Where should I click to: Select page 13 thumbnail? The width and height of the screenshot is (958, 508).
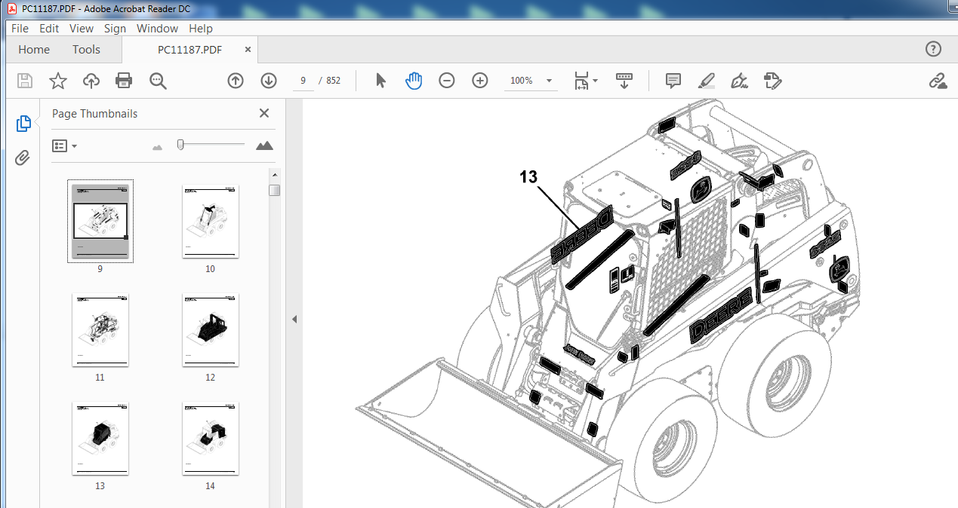(100, 439)
